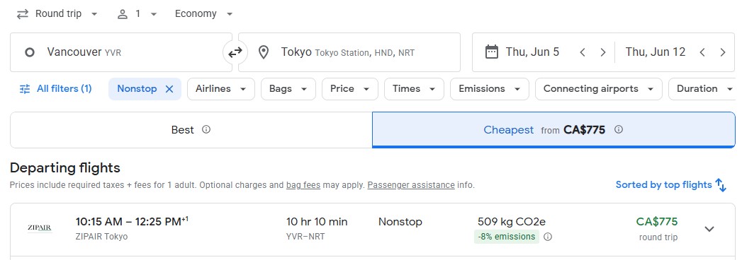Click the Departing flights heading
Viewport: 742px width, 260px height.
click(64, 168)
